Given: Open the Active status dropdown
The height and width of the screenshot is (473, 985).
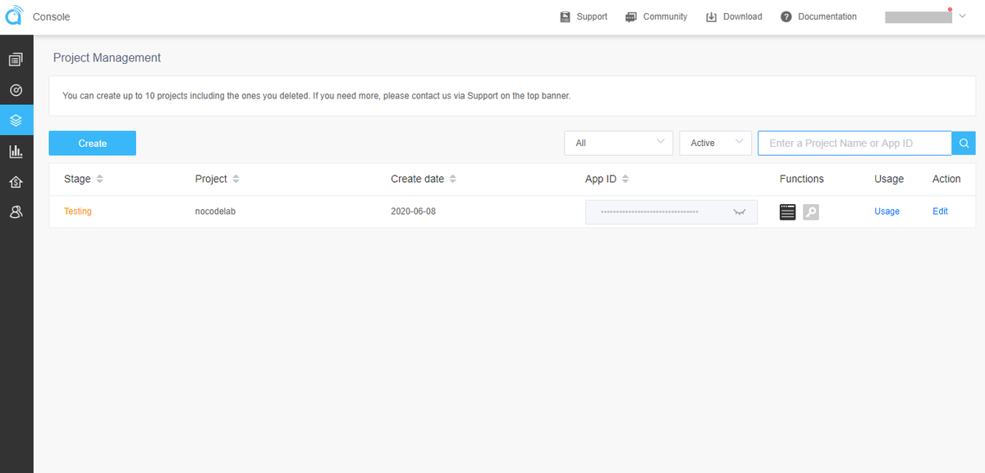Looking at the screenshot, I should click(x=716, y=143).
